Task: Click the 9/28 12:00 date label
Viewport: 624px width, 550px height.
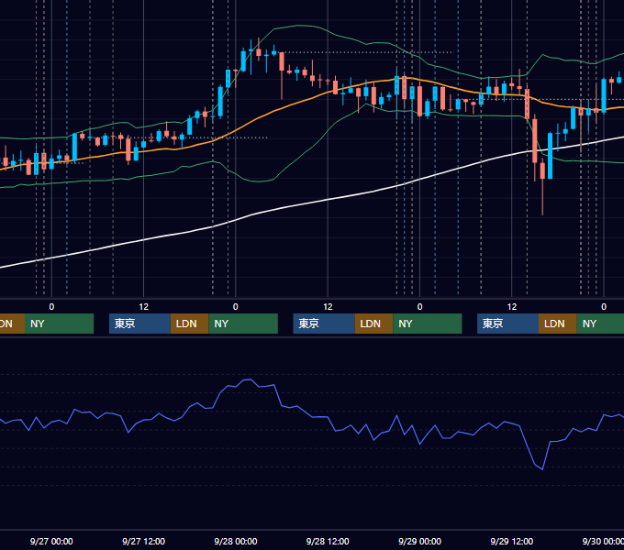Action: pos(328,541)
